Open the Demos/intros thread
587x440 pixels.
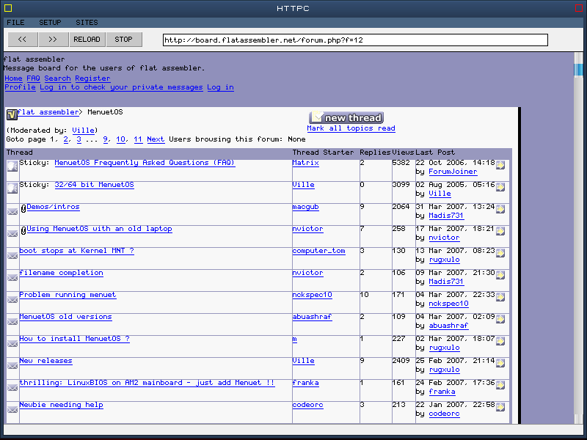pos(53,207)
